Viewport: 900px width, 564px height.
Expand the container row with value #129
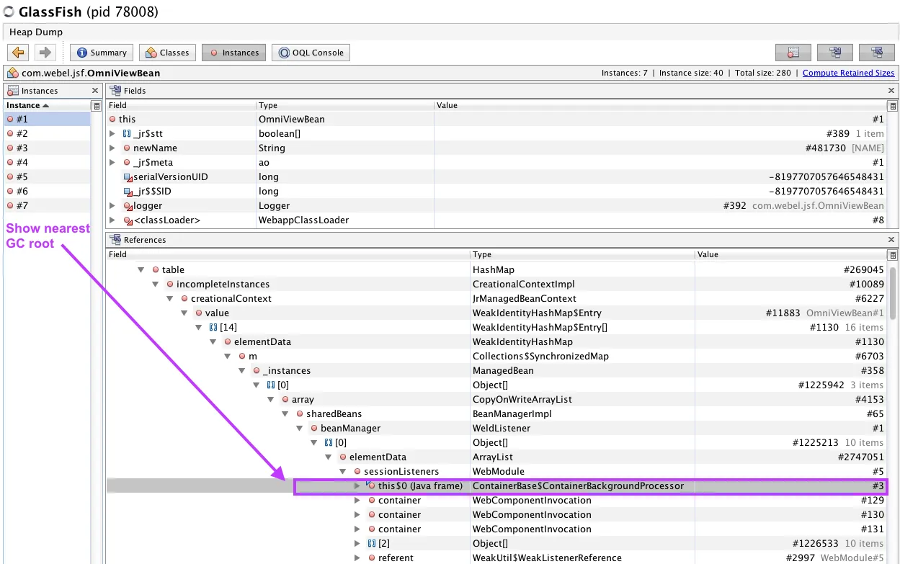[x=357, y=500]
